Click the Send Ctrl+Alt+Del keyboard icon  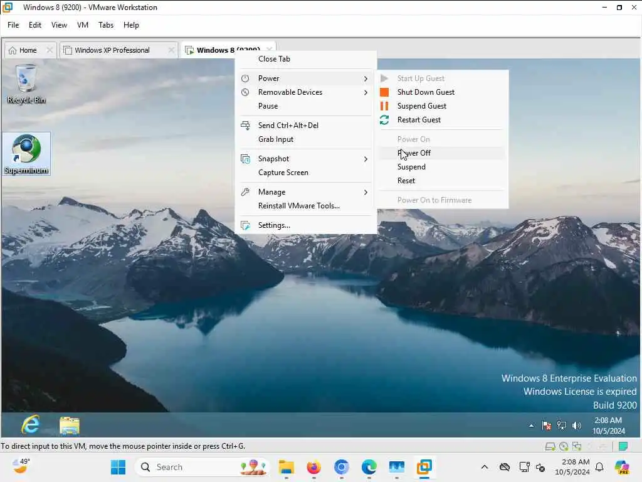[245, 126]
